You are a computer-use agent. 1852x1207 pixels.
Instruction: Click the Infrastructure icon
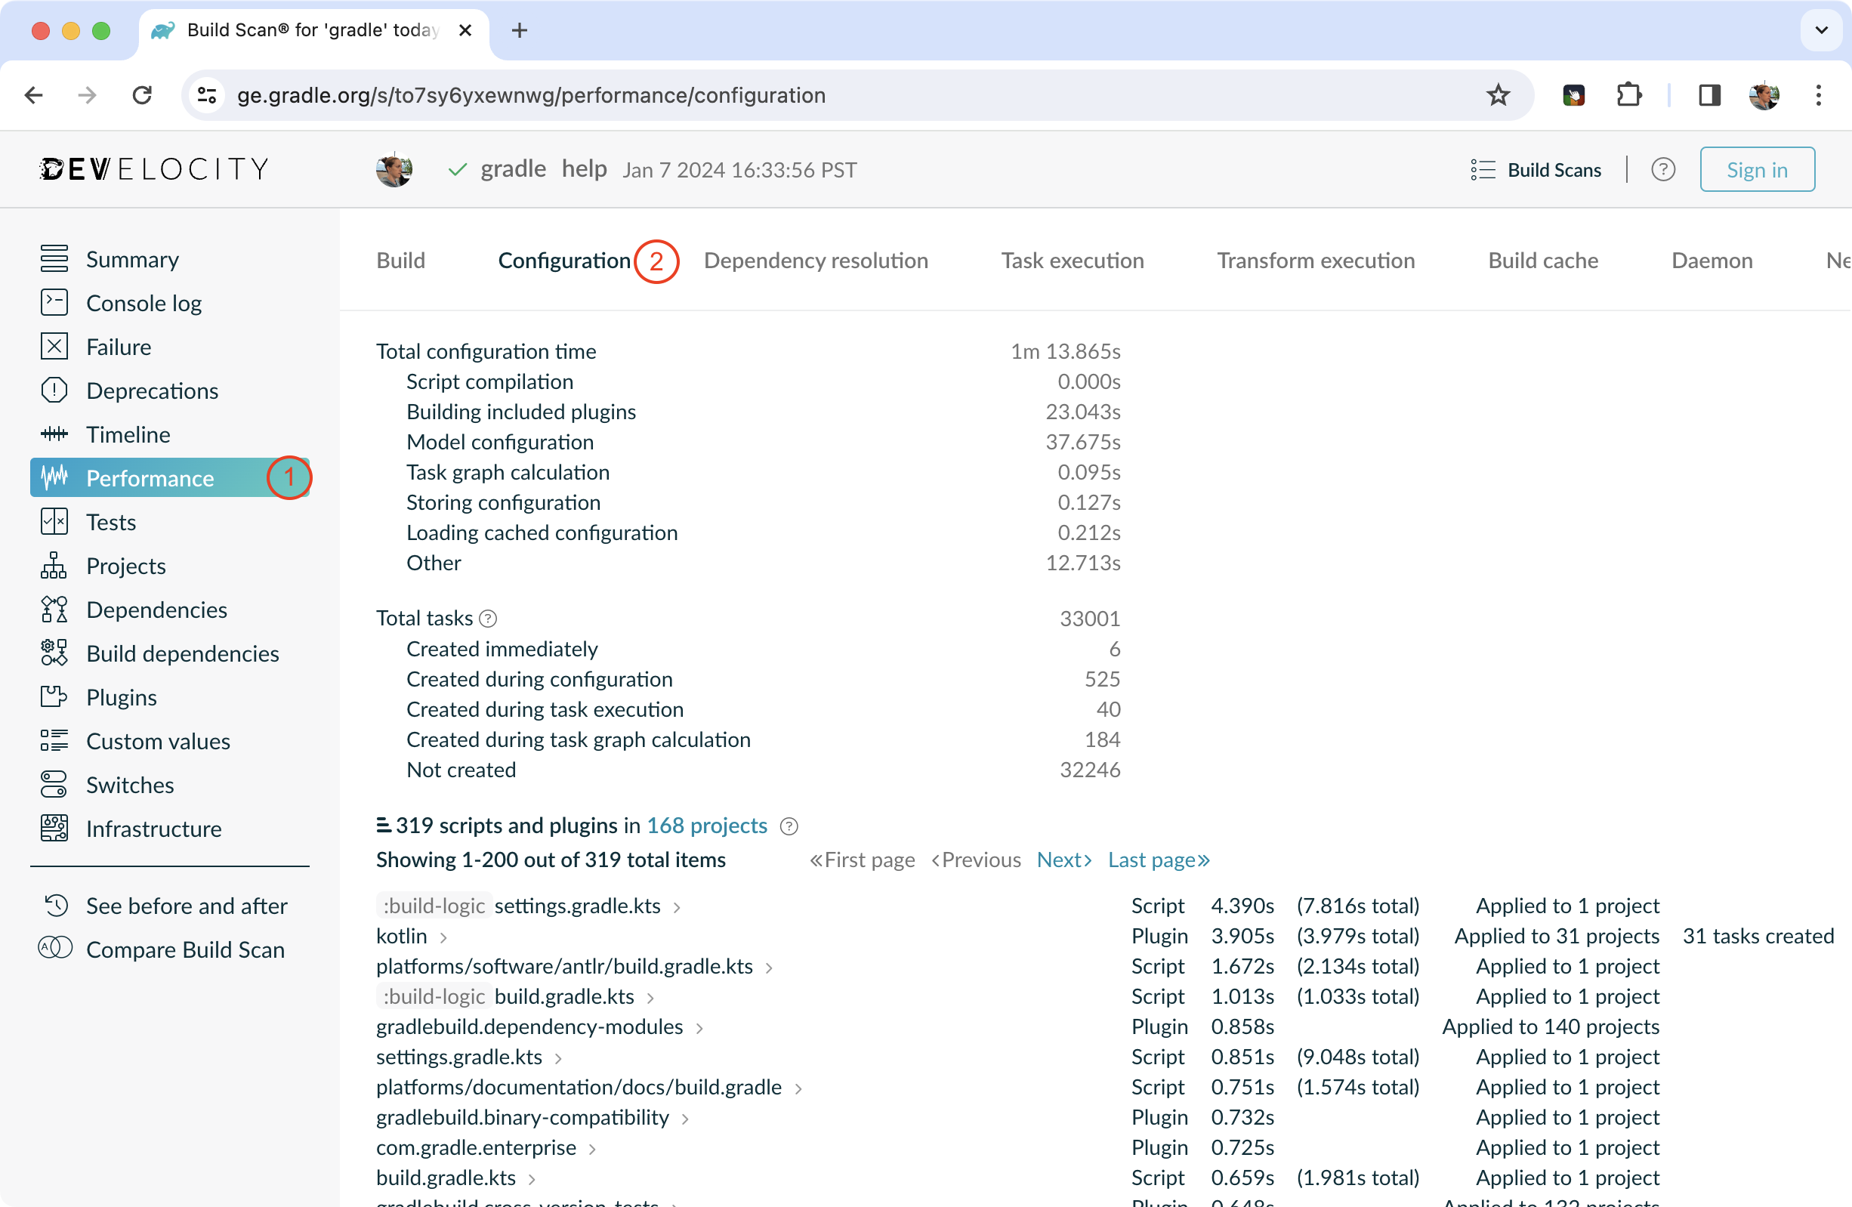[x=54, y=828]
